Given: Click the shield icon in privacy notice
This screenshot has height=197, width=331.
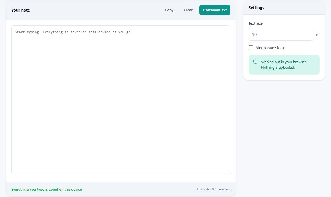Looking at the screenshot, I should pyautogui.click(x=255, y=62).
